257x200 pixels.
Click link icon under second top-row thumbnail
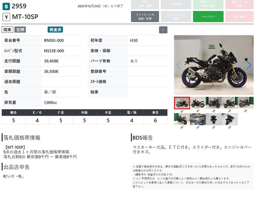pos(198,111)
